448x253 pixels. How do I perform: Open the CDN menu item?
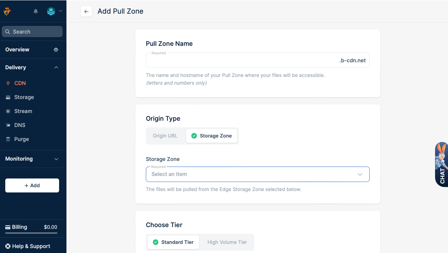[20, 83]
